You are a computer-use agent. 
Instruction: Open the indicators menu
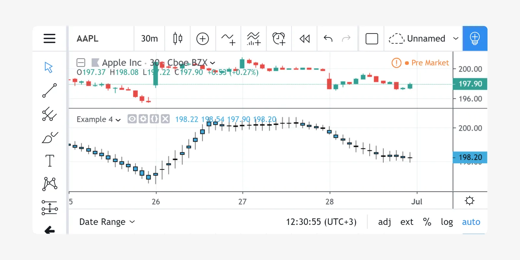(x=228, y=38)
